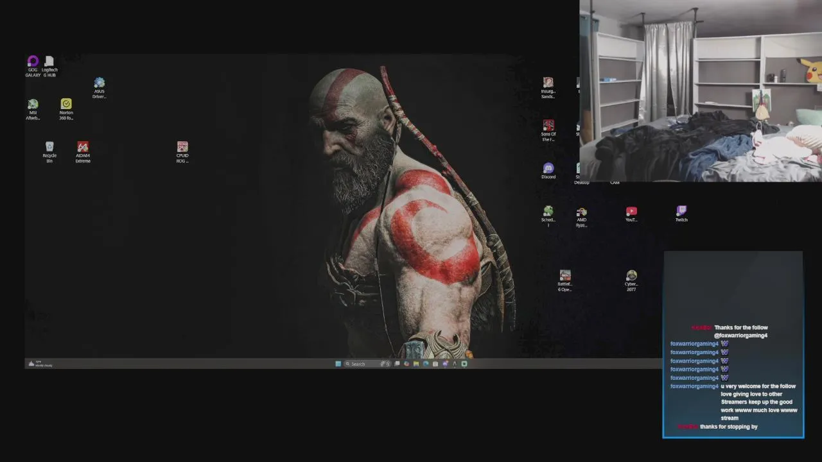
Task: Open the Sons Of The Forest shortcut
Action: [548, 131]
